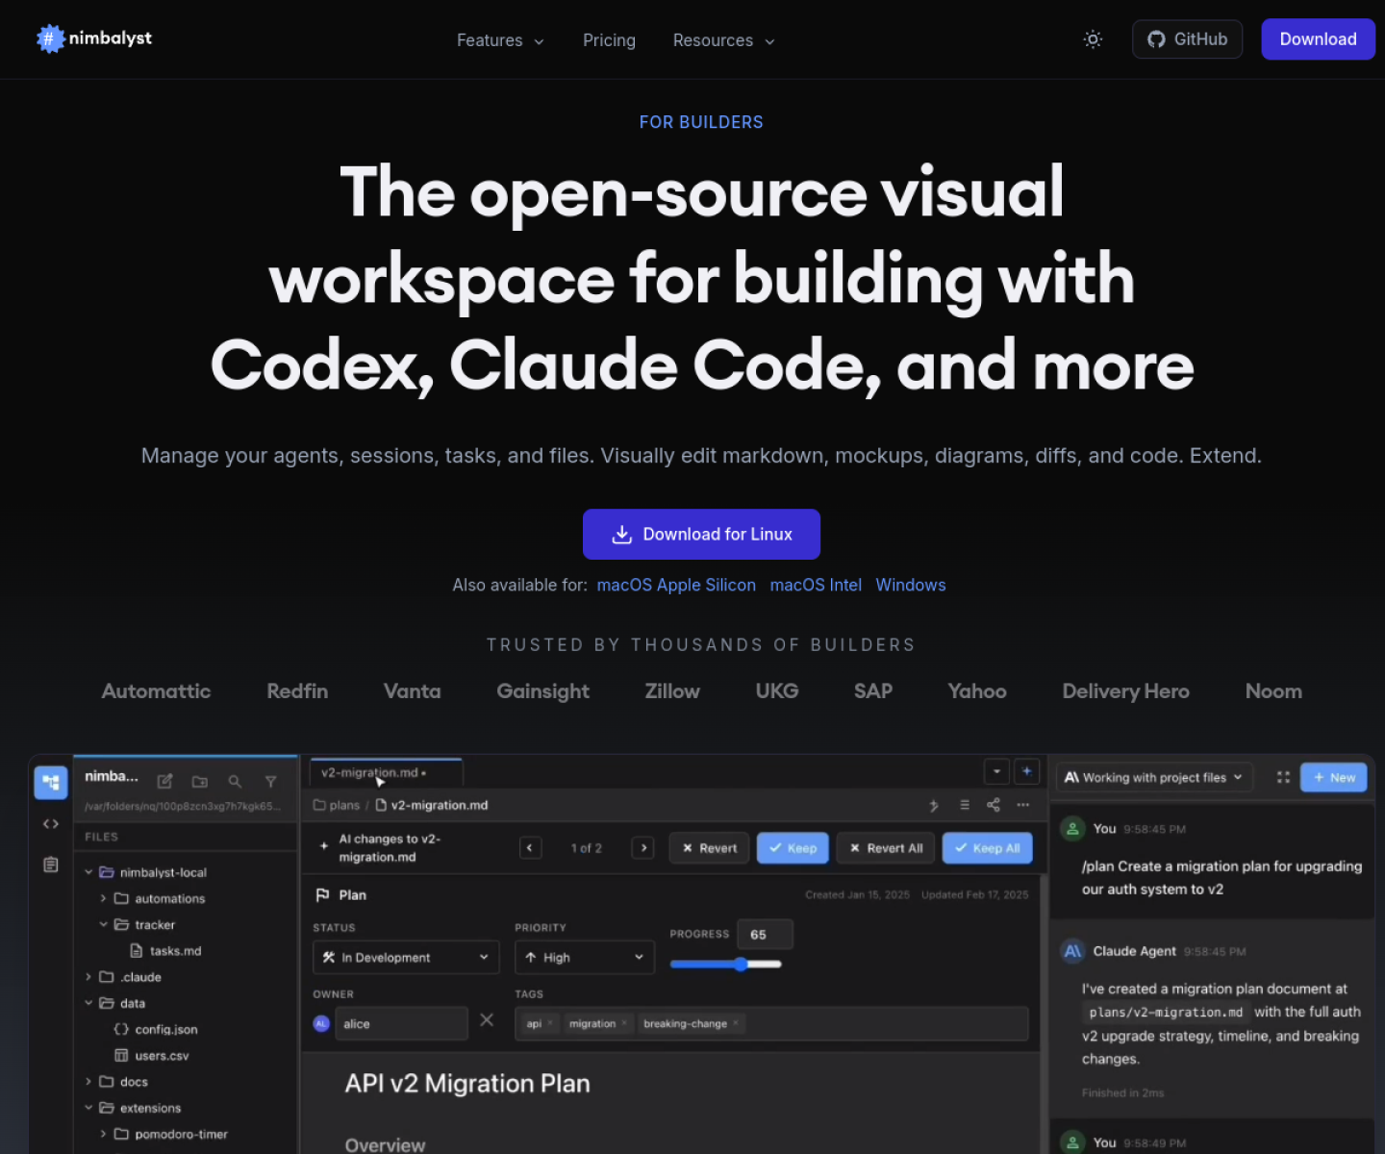Switch to the v2-migration.md tab
Image resolution: width=1385 pixels, height=1154 pixels.
[x=386, y=772]
